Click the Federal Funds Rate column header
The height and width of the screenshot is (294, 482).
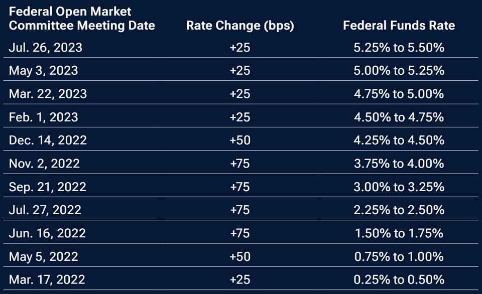coord(399,26)
